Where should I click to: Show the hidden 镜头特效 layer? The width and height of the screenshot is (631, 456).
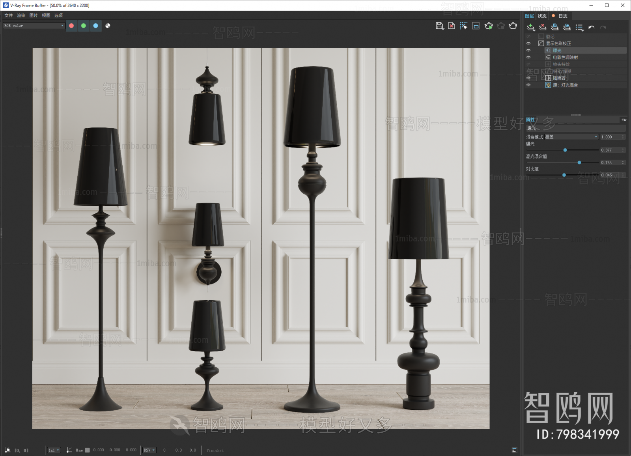(x=528, y=64)
